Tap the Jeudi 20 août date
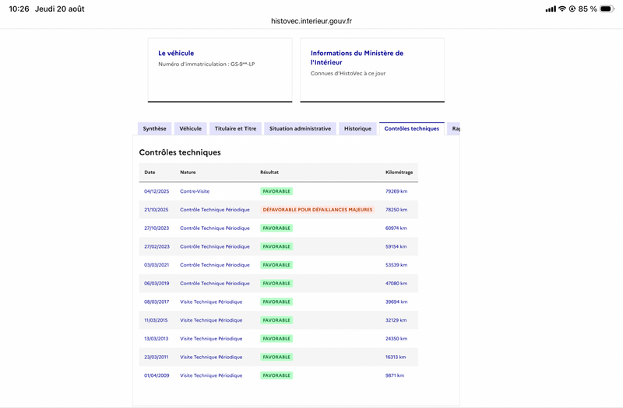This screenshot has height=408, width=623. point(60,9)
